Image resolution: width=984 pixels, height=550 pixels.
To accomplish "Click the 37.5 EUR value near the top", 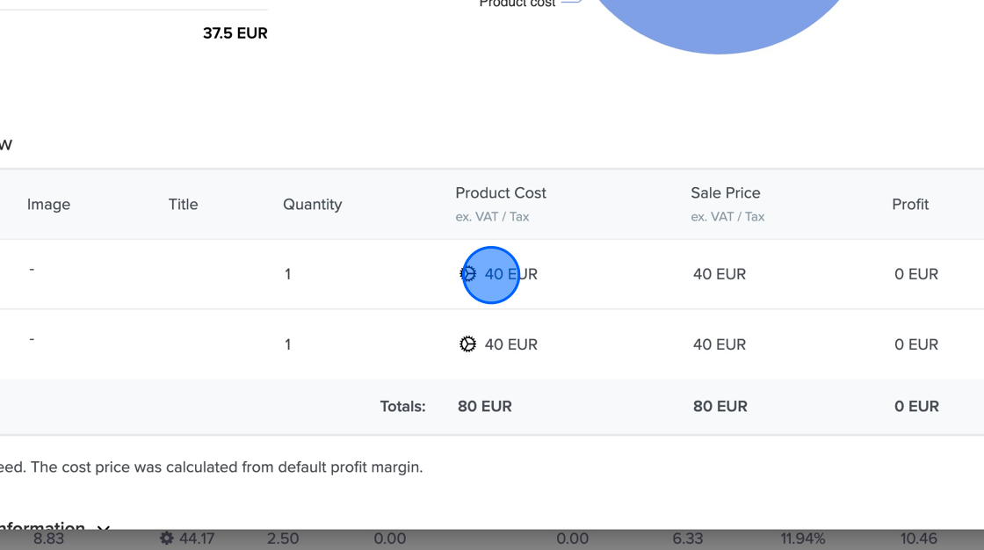I will pyautogui.click(x=235, y=33).
